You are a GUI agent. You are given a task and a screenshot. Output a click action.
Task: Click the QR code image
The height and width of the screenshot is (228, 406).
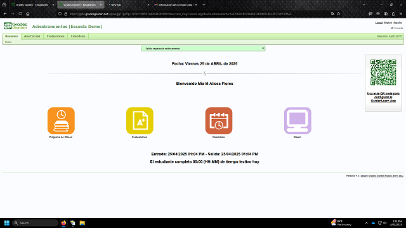[x=383, y=72]
